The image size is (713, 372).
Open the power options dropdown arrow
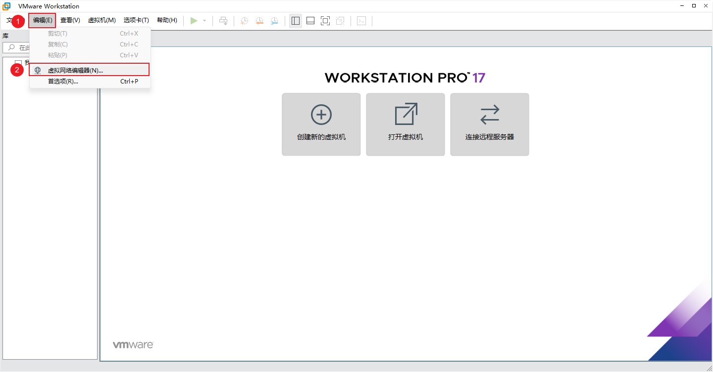(204, 21)
